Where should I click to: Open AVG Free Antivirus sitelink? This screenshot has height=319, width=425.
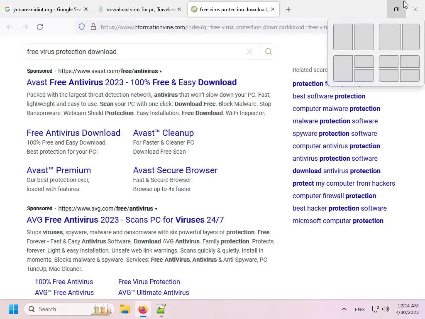pyautogui.click(x=64, y=293)
